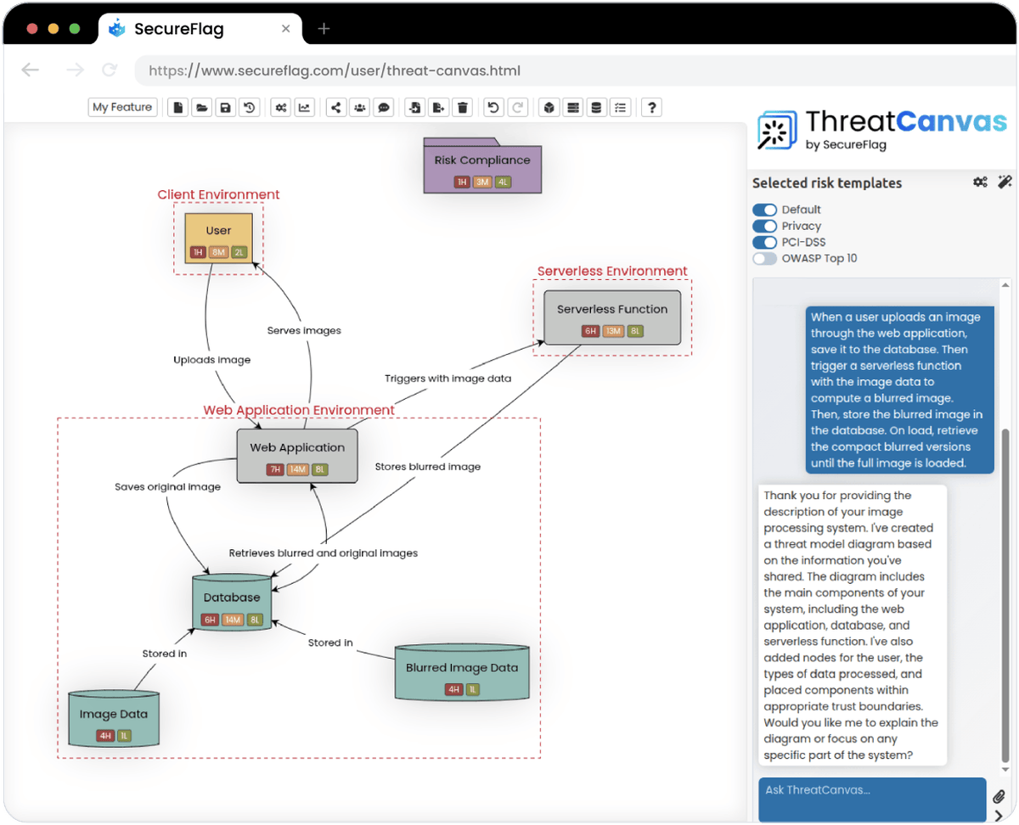Open risk template settings gears
The width and height of the screenshot is (1019, 825).
980,182
